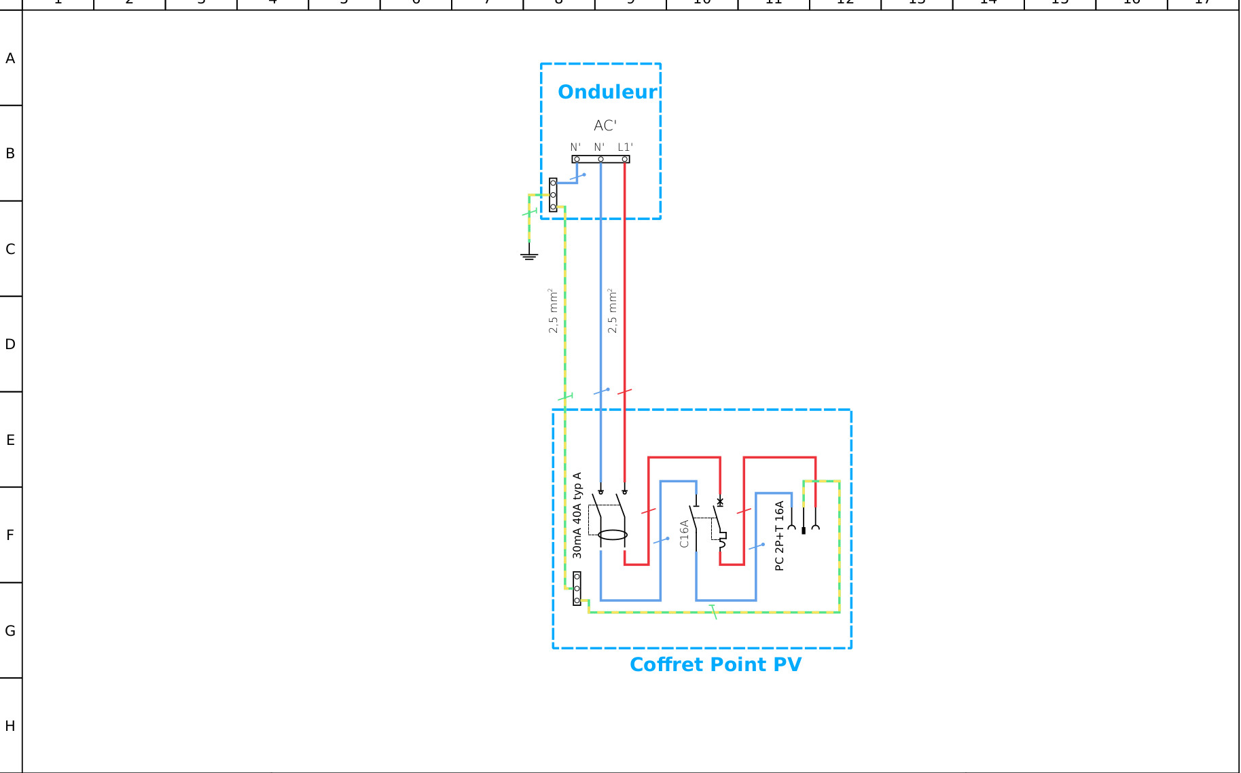Click the long red L1' phase wire
Image resolution: width=1241 pixels, height=773 pixels.
pos(624,306)
